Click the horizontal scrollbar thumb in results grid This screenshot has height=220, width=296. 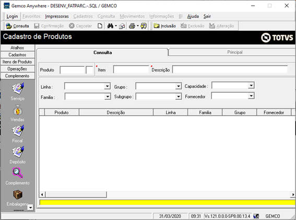(x=76, y=194)
